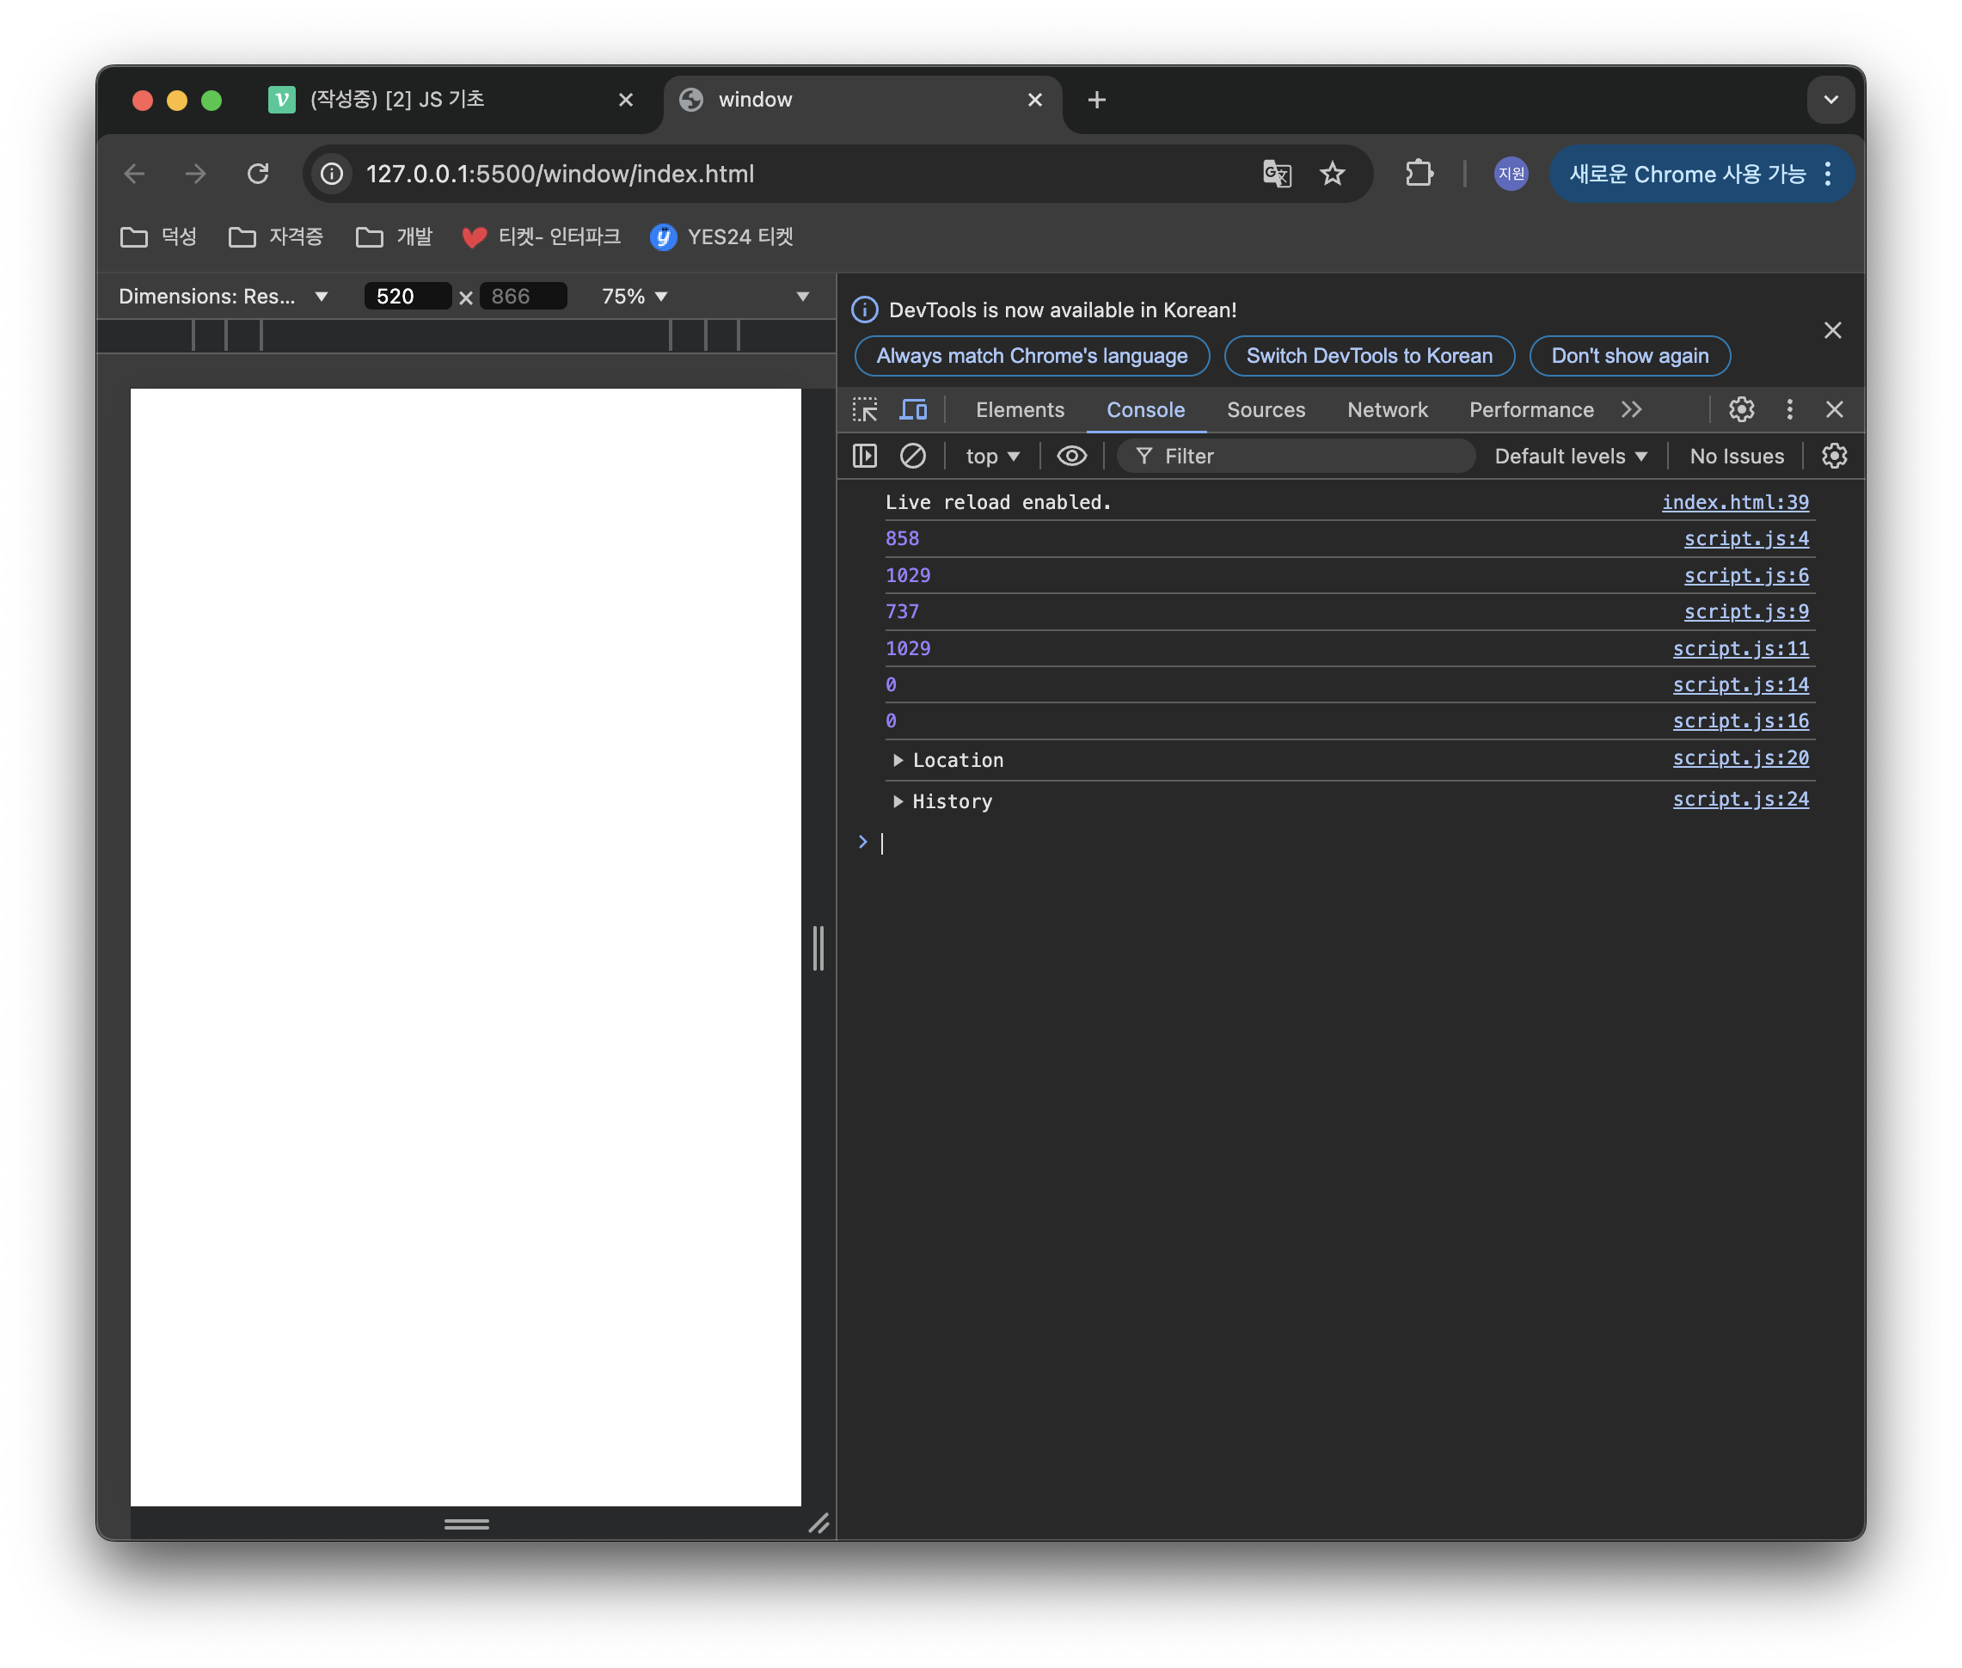Show the console sidebar panel icon
This screenshot has height=1668, width=1962.
864,456
